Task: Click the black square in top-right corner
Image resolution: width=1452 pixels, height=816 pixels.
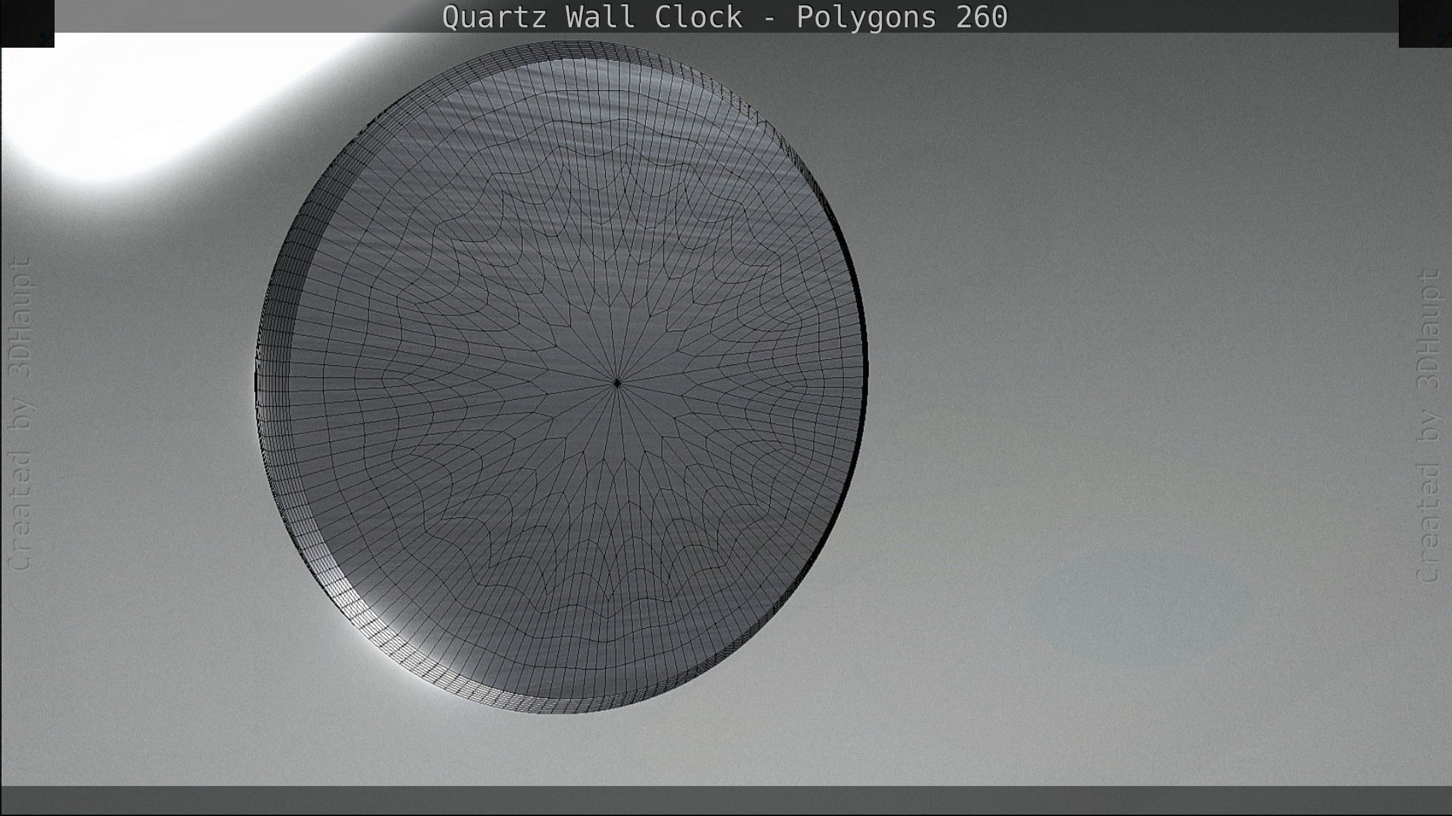Action: tap(1425, 23)
